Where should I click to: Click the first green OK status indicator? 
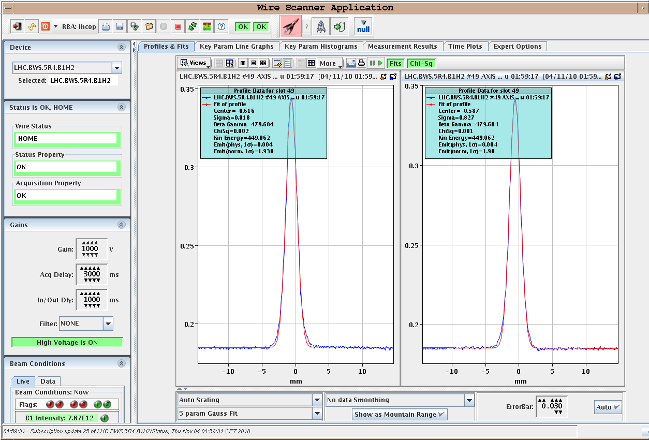[243, 26]
